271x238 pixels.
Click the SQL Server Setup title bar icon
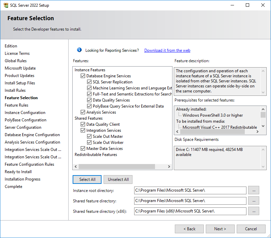(x=6, y=5)
